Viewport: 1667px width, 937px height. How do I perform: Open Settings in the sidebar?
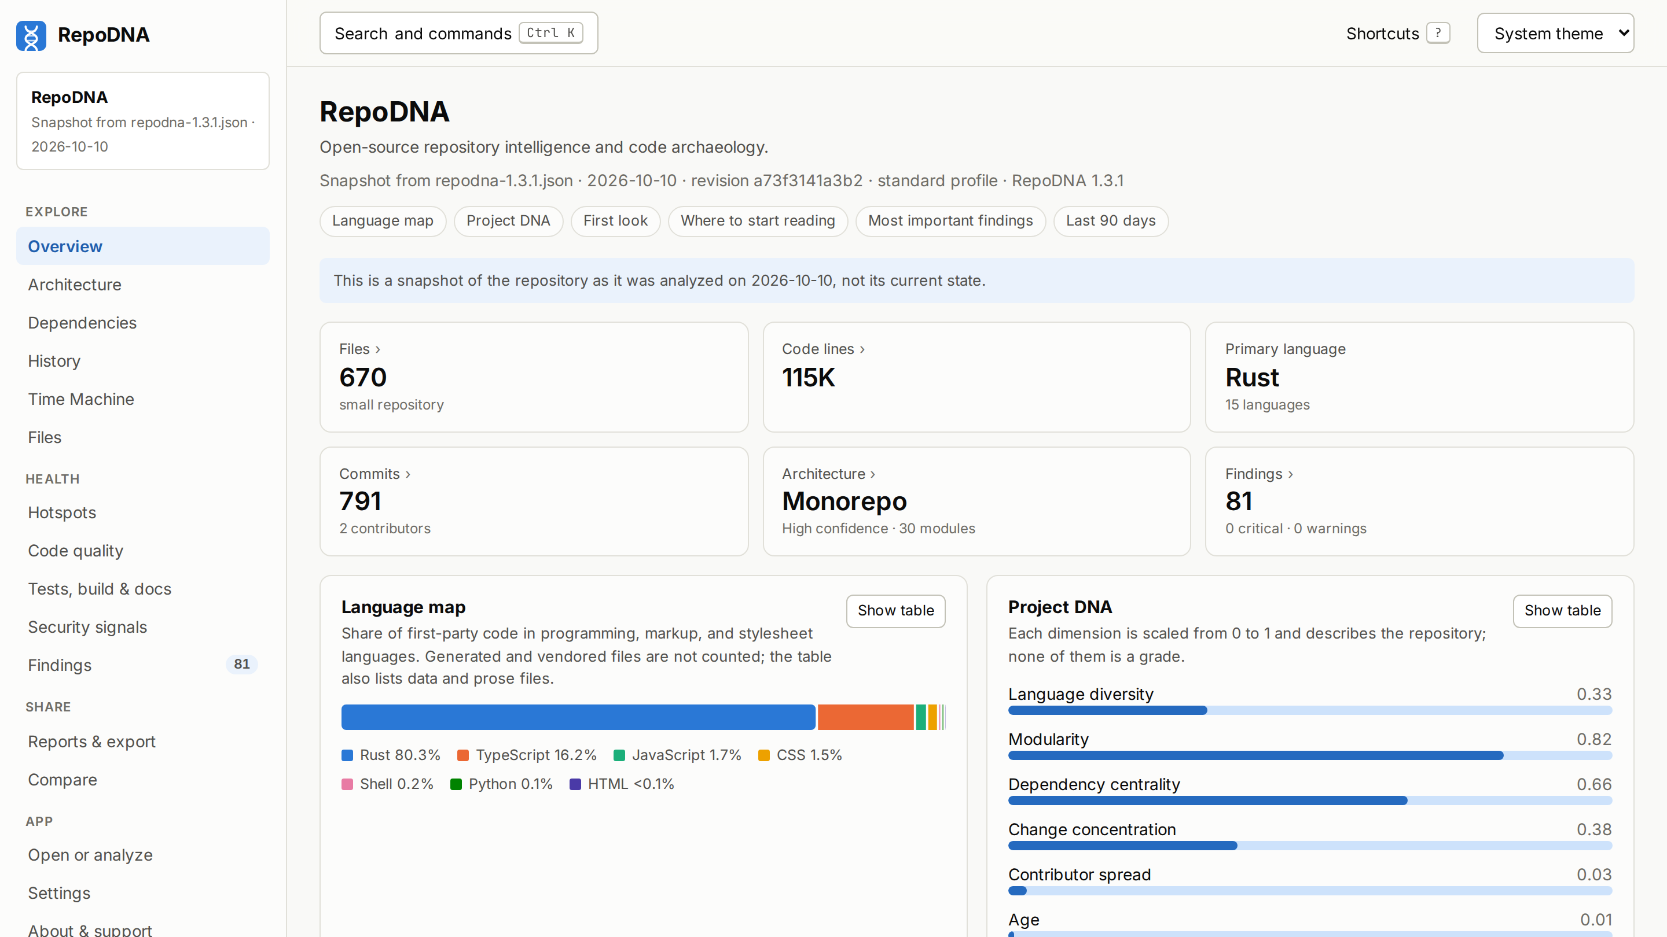[142, 892]
